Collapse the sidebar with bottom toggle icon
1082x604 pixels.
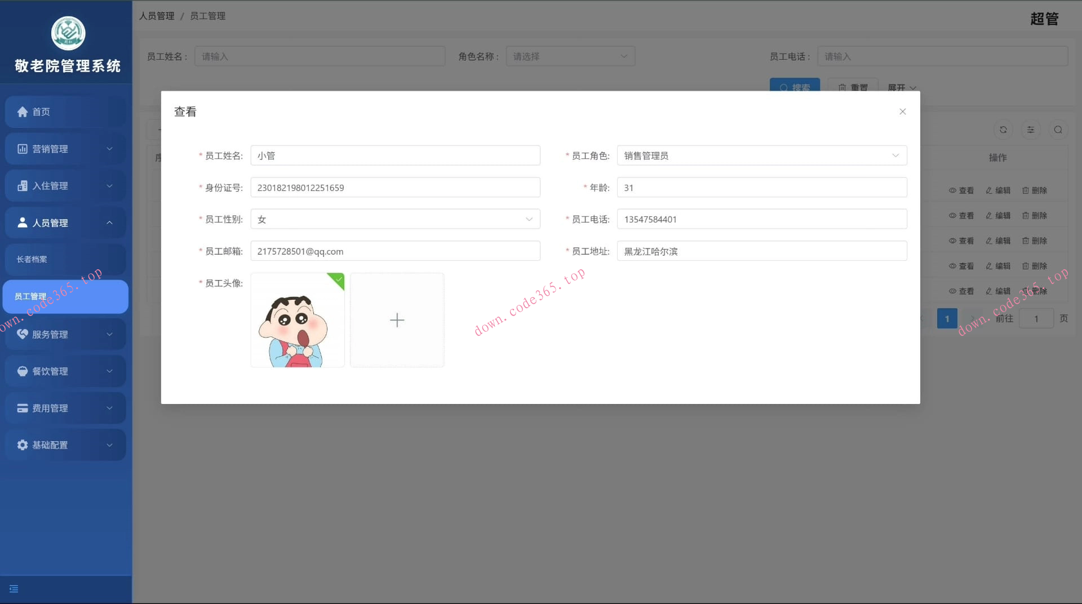point(14,588)
